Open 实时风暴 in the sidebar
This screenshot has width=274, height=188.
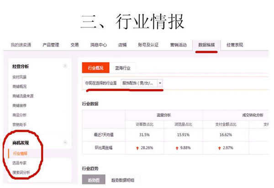pyautogui.click(x=19, y=77)
